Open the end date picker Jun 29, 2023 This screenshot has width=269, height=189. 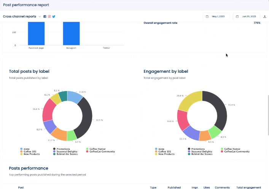pyautogui.click(x=247, y=17)
